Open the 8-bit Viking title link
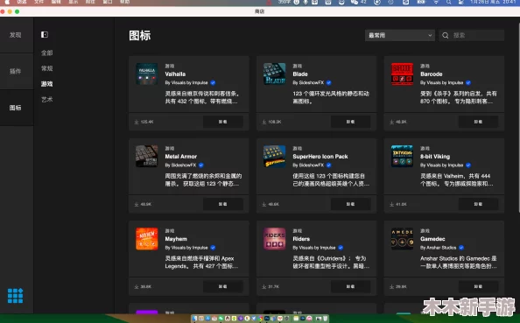Image resolution: width=520 pixels, height=323 pixels. [x=435, y=156]
